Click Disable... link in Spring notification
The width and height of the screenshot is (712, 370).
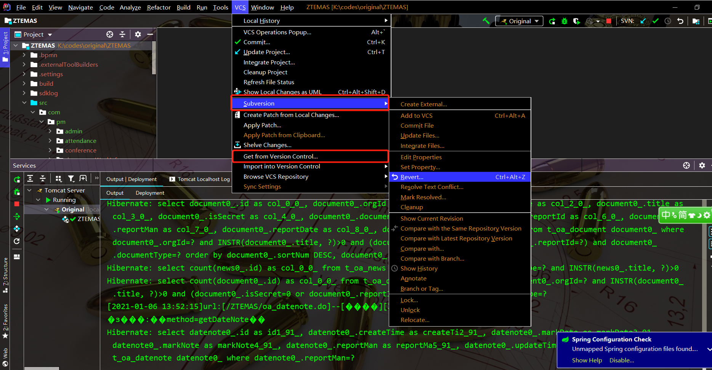(x=622, y=360)
